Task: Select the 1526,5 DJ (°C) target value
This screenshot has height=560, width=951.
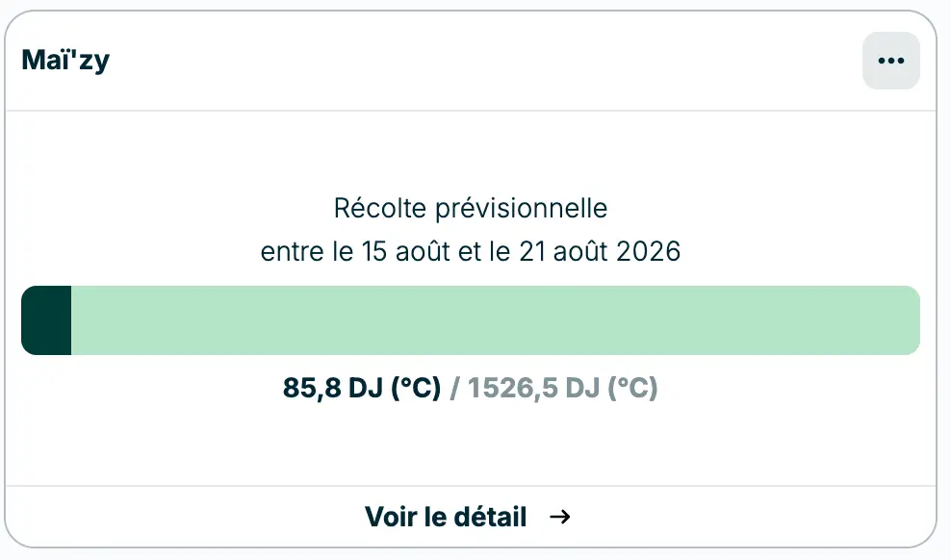Action: pos(562,389)
